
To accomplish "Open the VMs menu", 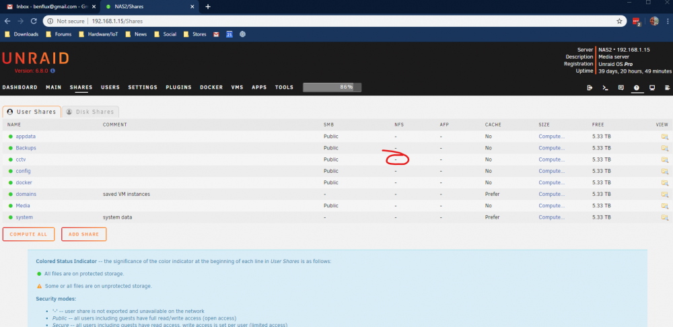I will click(238, 87).
